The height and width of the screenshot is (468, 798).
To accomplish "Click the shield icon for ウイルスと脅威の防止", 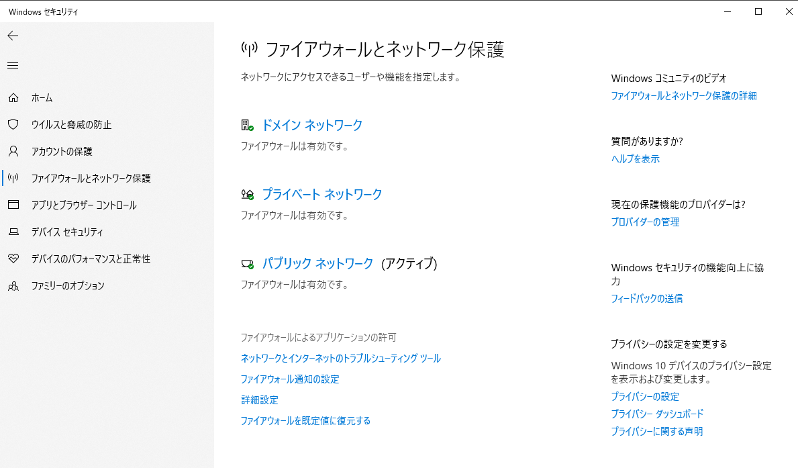I will [13, 124].
